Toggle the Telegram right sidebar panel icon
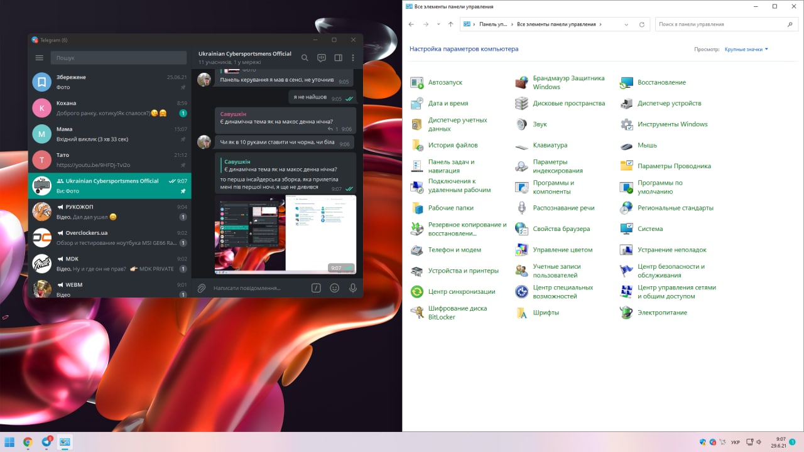Image resolution: width=804 pixels, height=452 pixels. click(x=338, y=58)
